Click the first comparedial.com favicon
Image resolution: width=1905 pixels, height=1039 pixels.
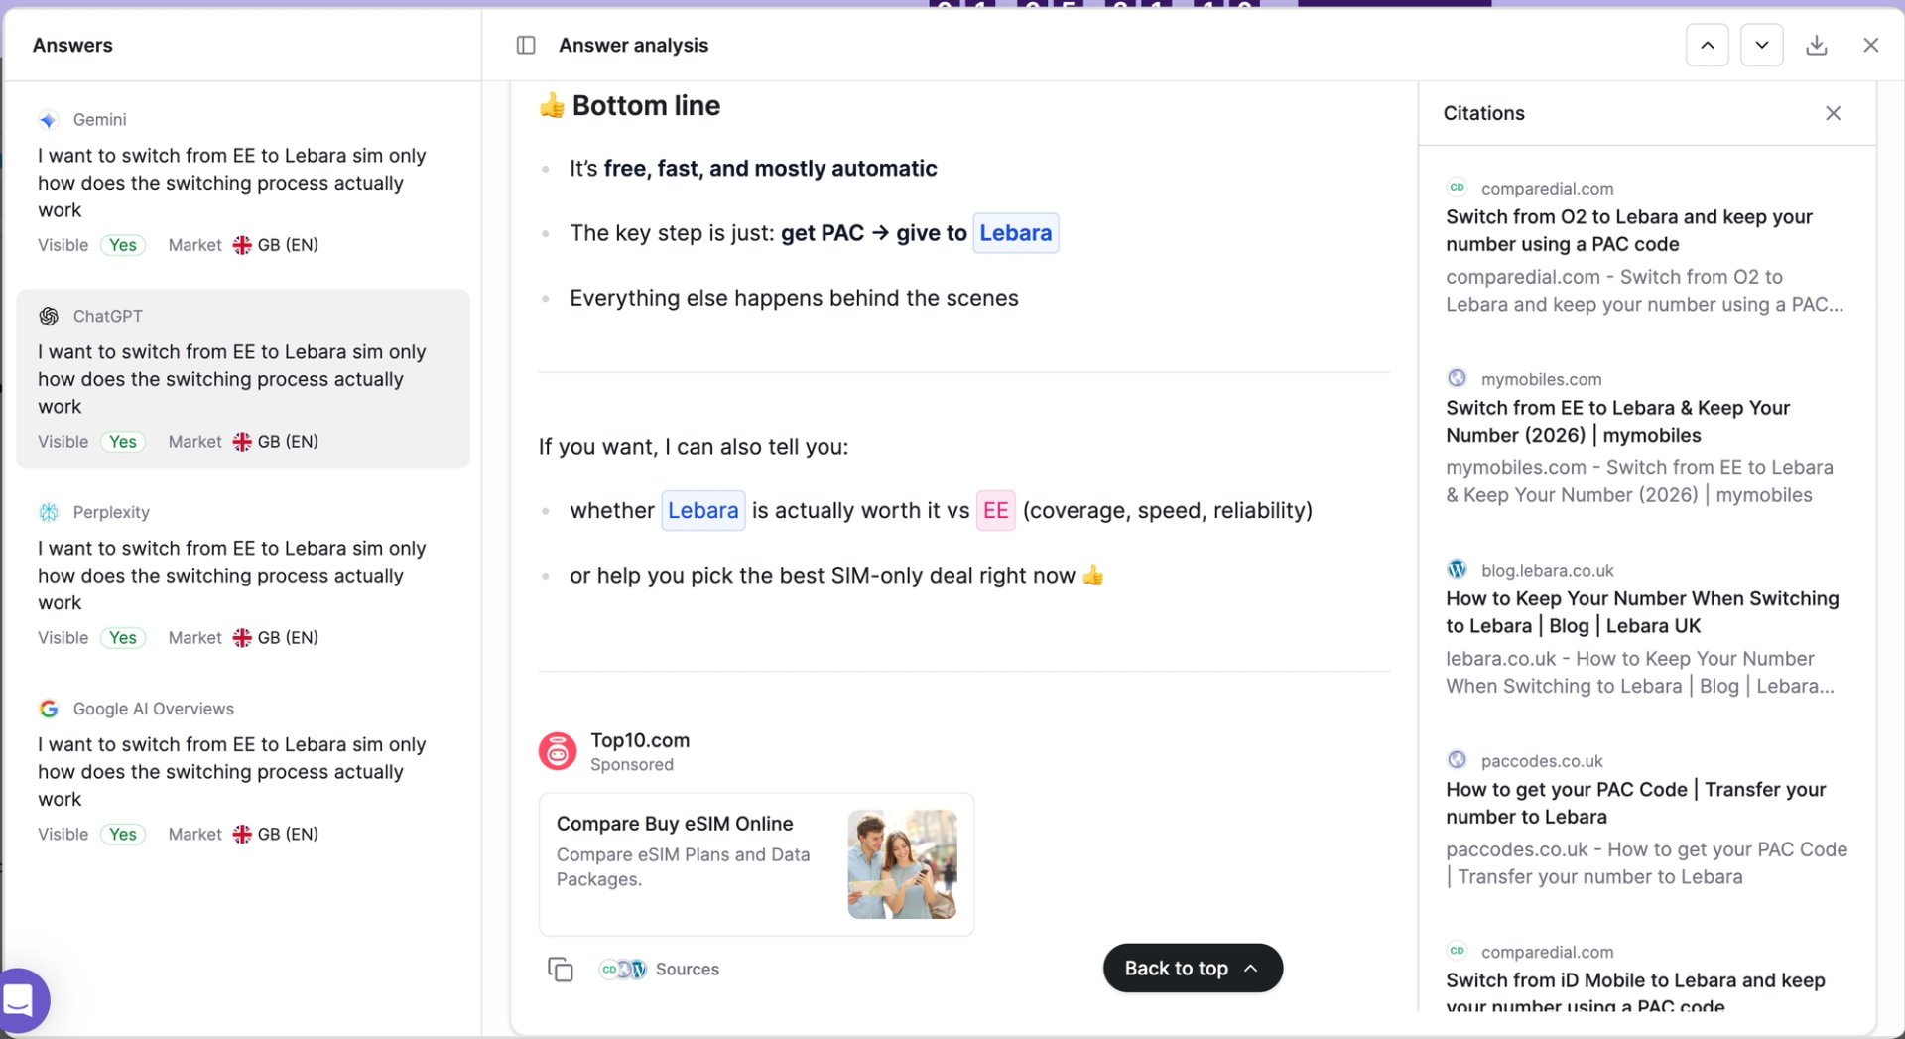coord(1457,188)
